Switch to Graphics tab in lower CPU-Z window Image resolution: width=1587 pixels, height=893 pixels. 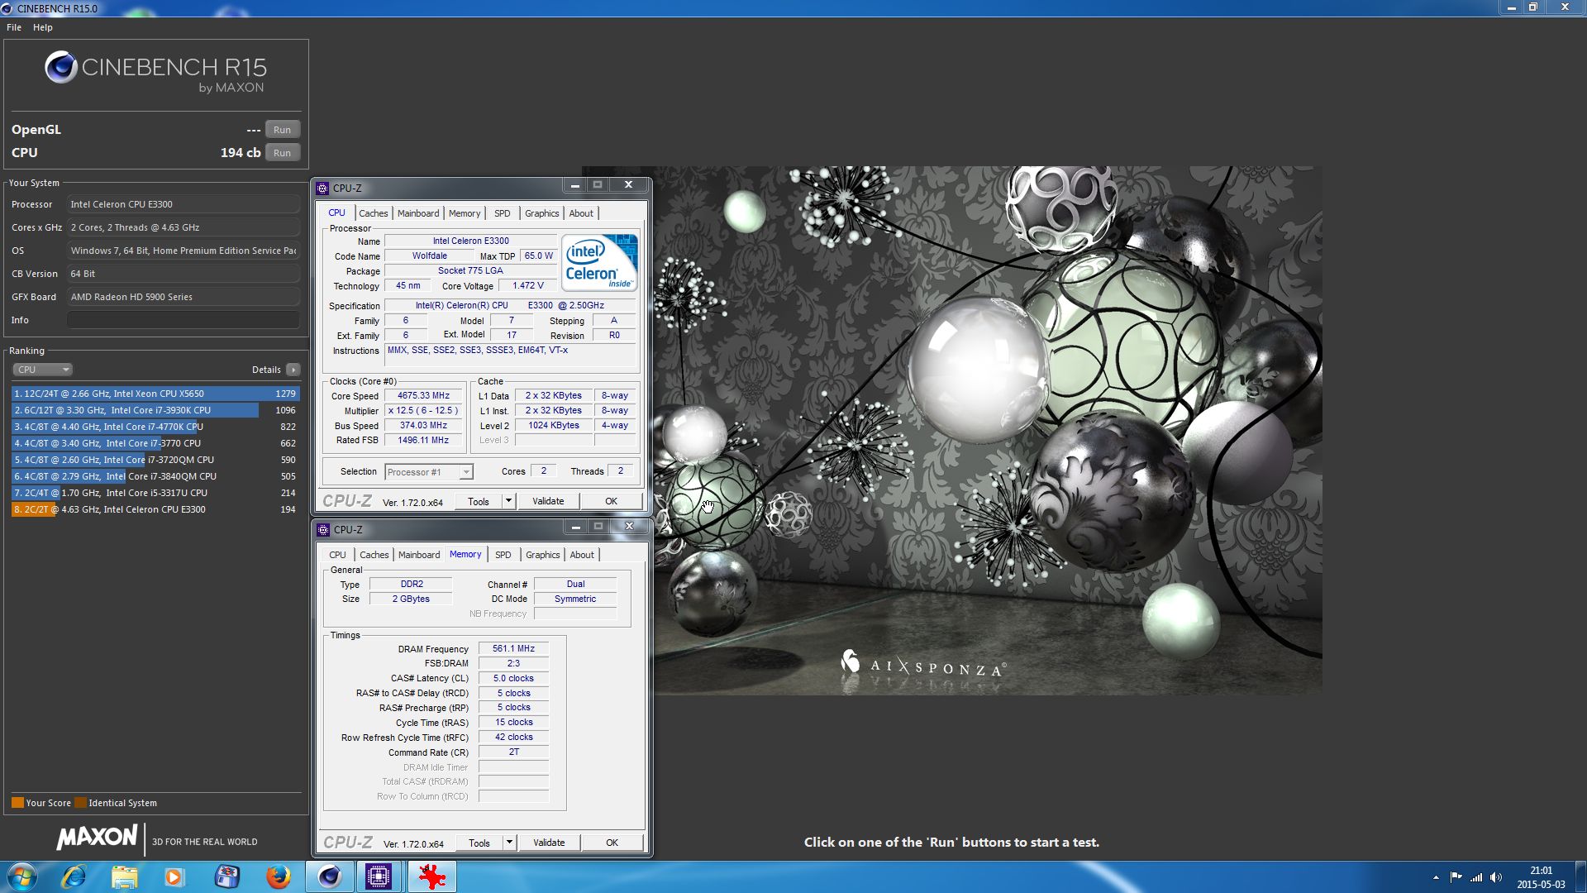[x=542, y=555]
